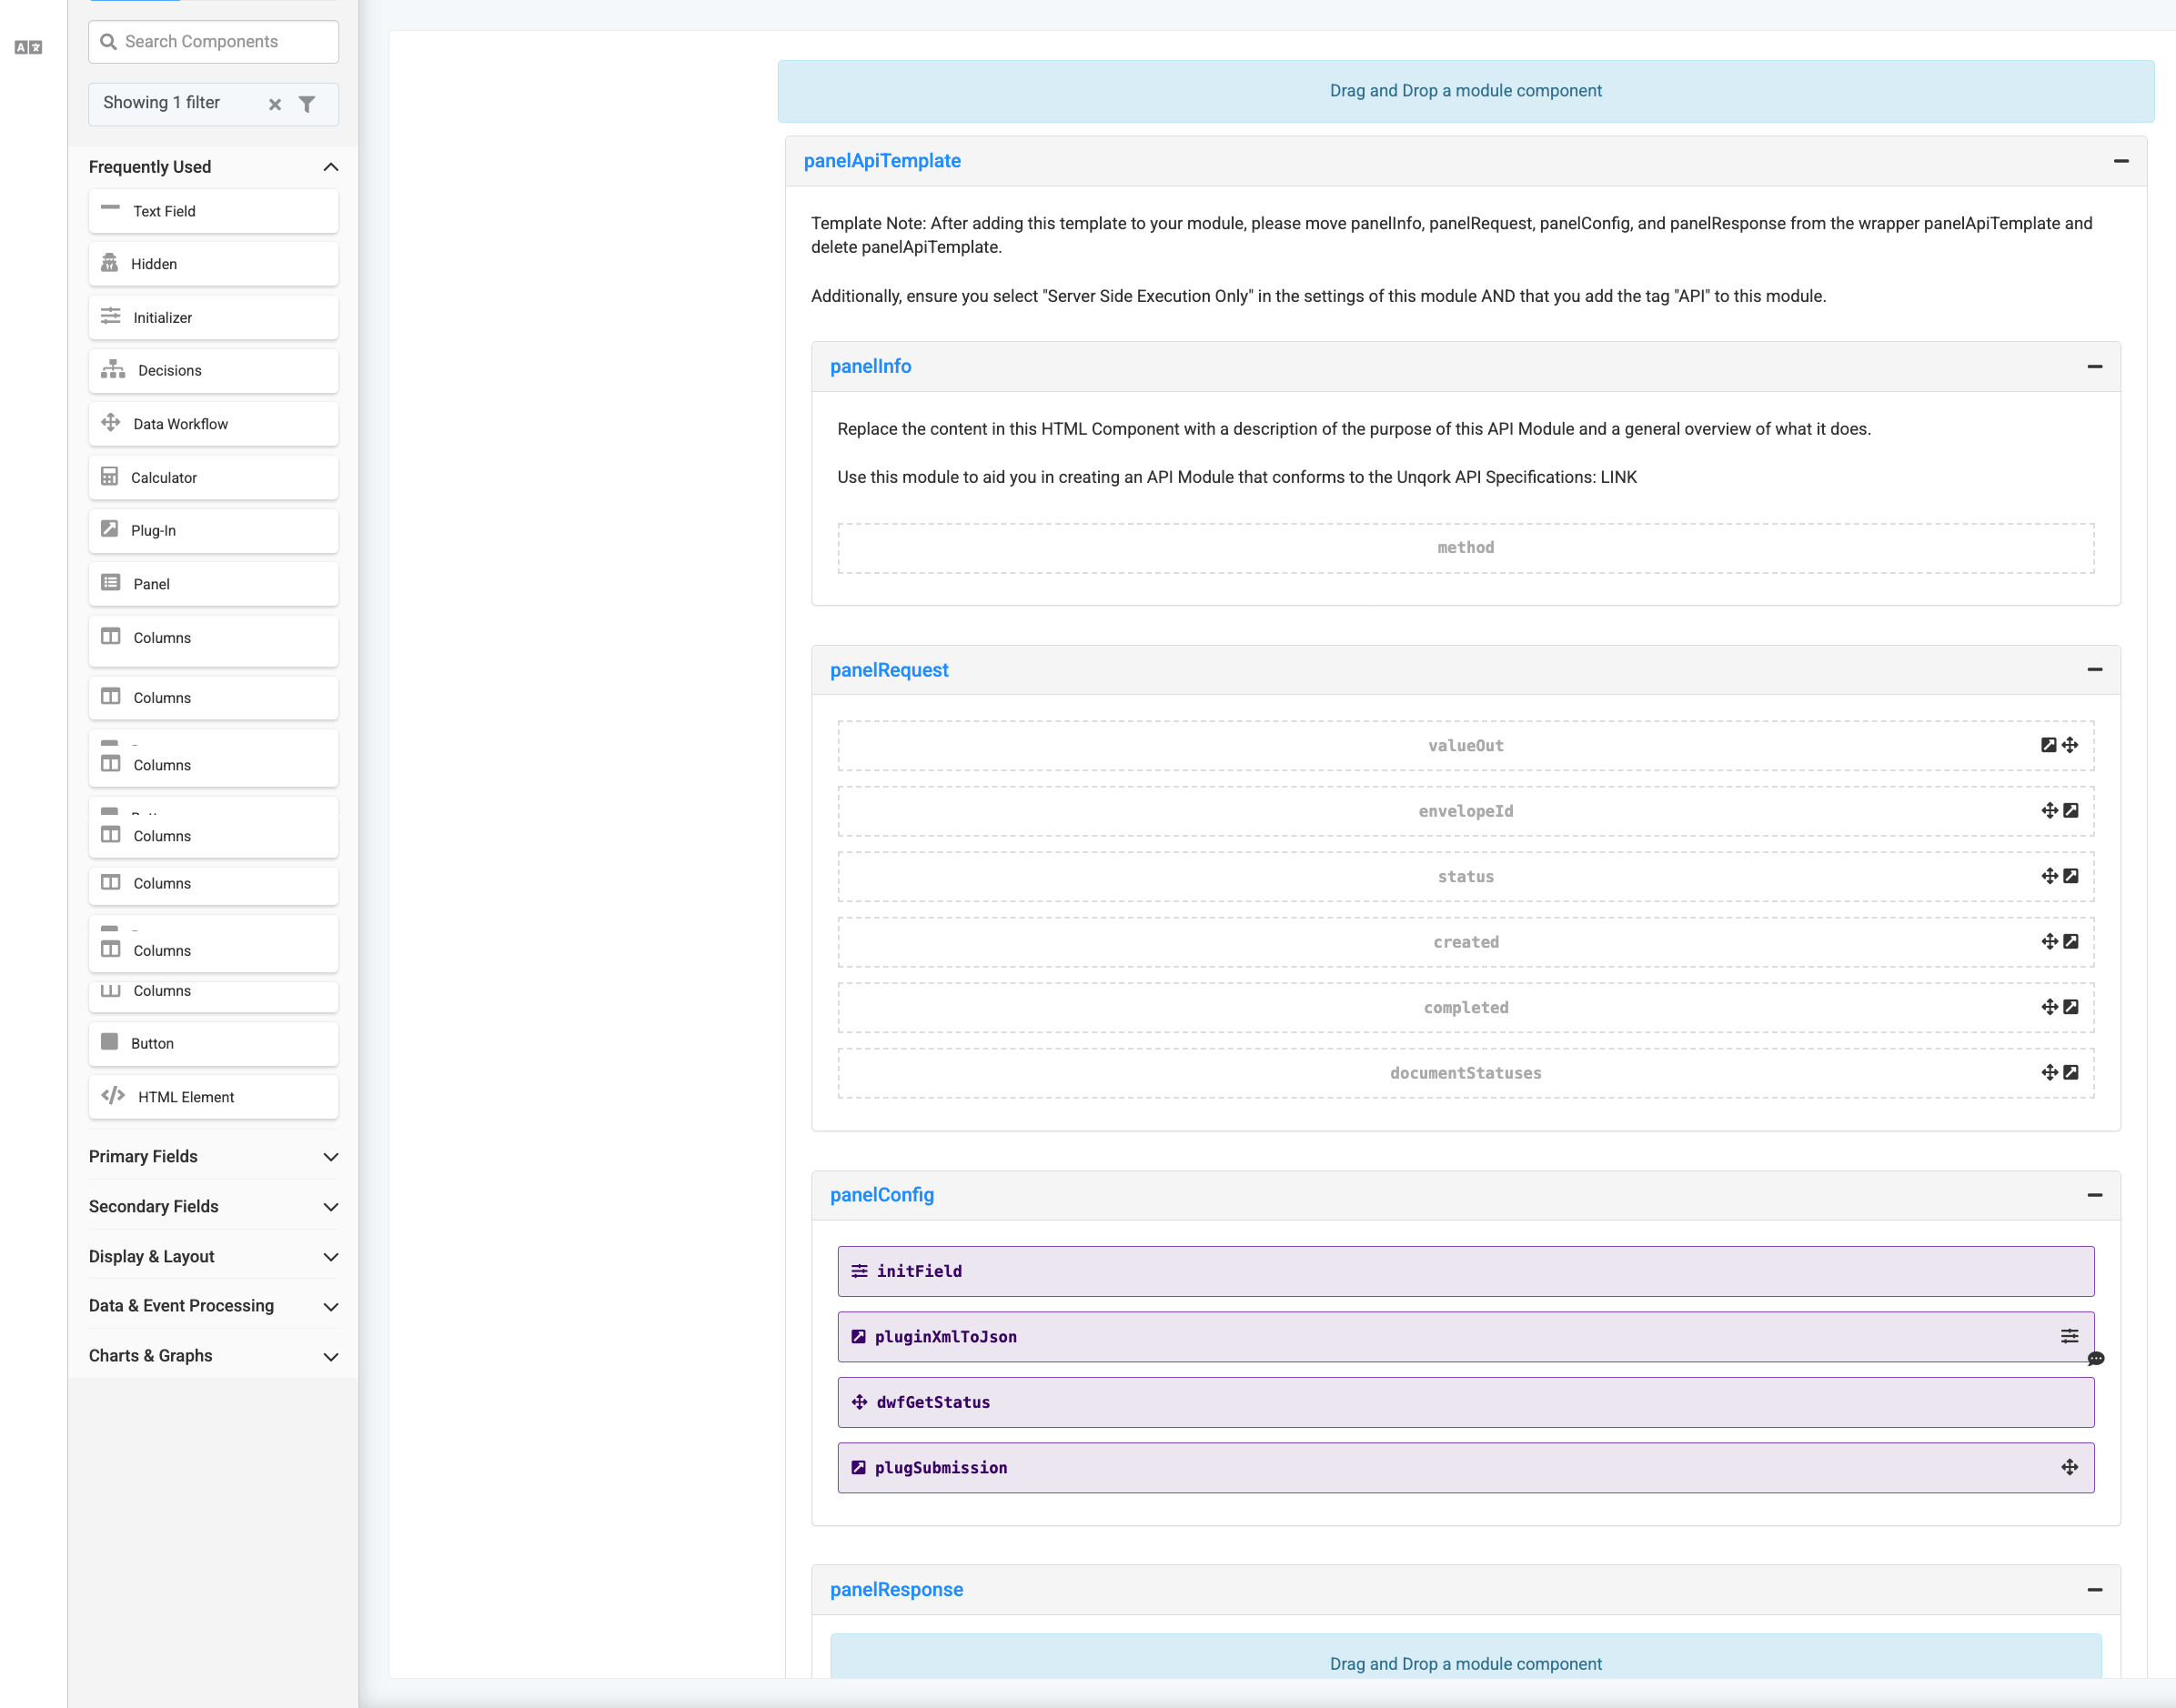Click the Panel component icon
Image resolution: width=2176 pixels, height=1708 pixels.
(111, 583)
